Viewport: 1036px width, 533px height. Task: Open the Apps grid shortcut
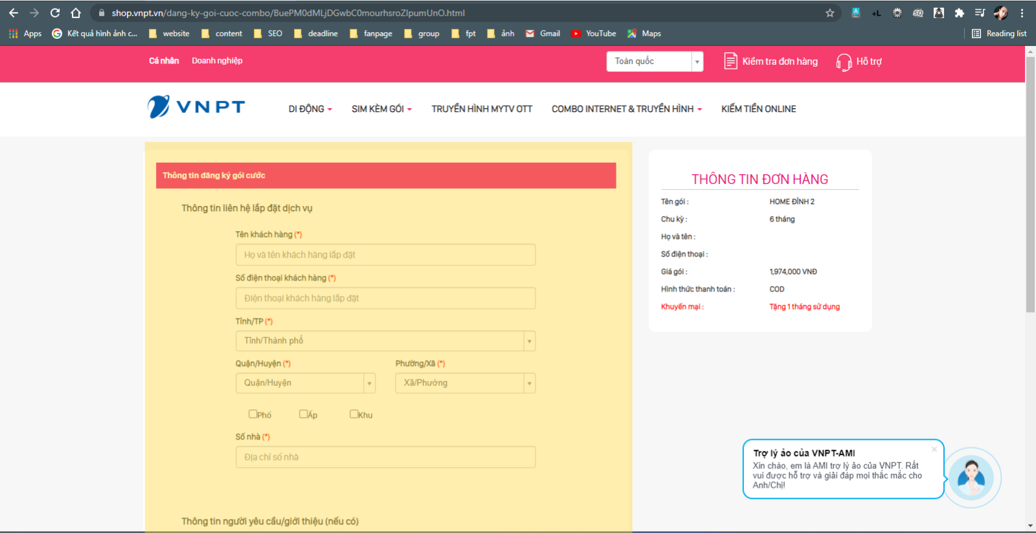click(25, 34)
